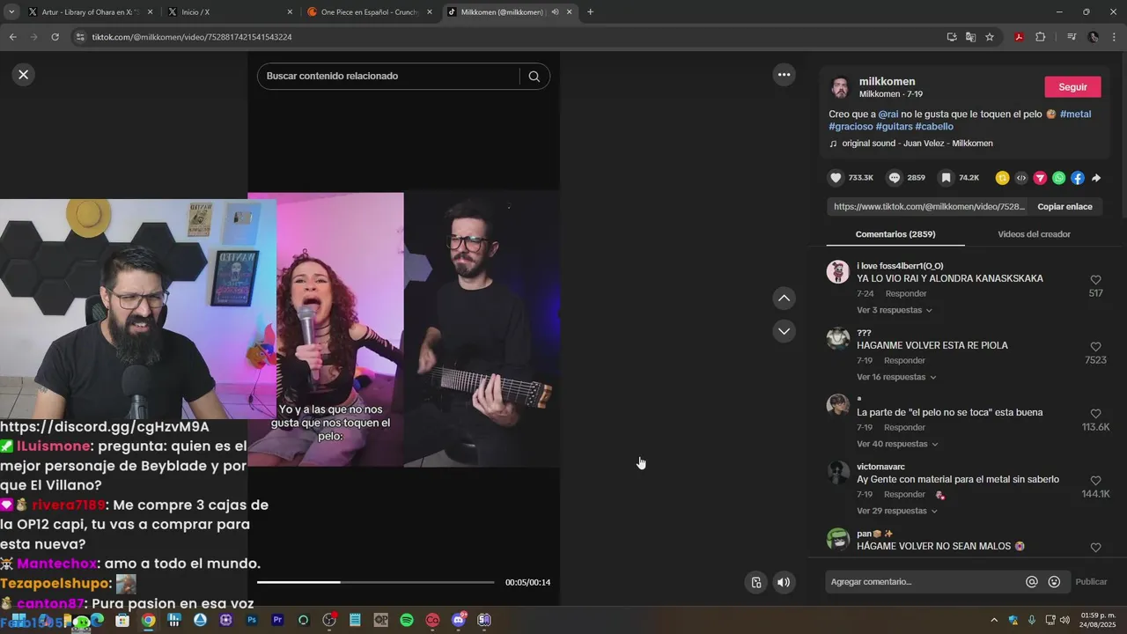Open the #metal hashtag link
Image resolution: width=1127 pixels, height=634 pixels.
point(1075,114)
